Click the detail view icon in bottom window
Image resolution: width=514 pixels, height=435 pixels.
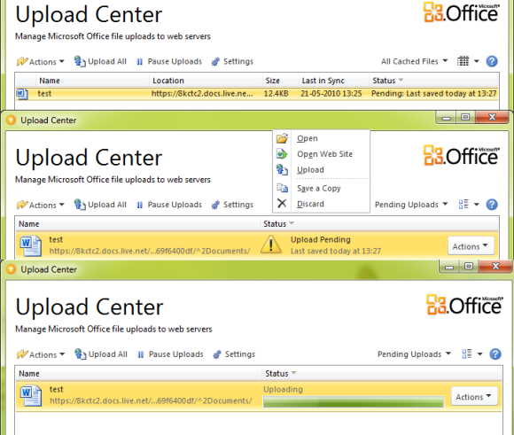[x=467, y=353]
